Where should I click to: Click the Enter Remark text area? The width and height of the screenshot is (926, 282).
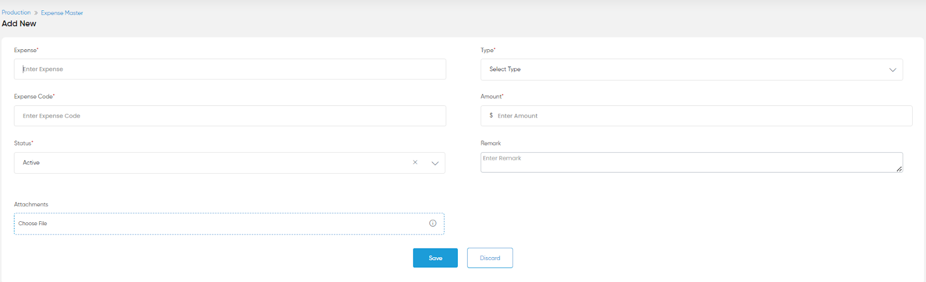[x=691, y=162]
